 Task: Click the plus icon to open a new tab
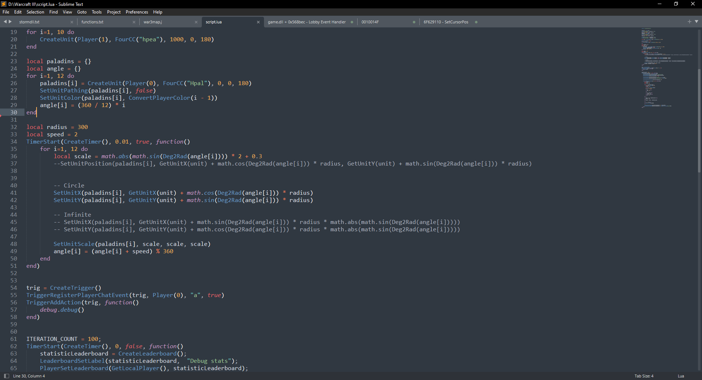[689, 22]
